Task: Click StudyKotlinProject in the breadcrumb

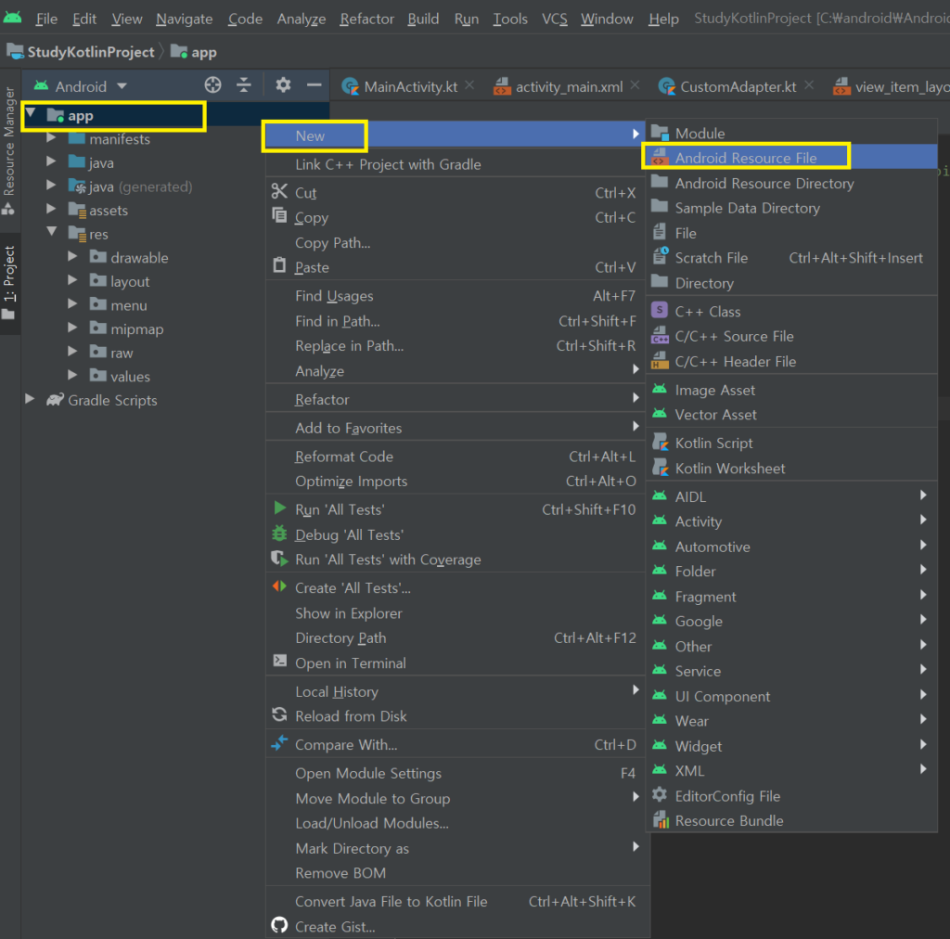Action: [90, 52]
